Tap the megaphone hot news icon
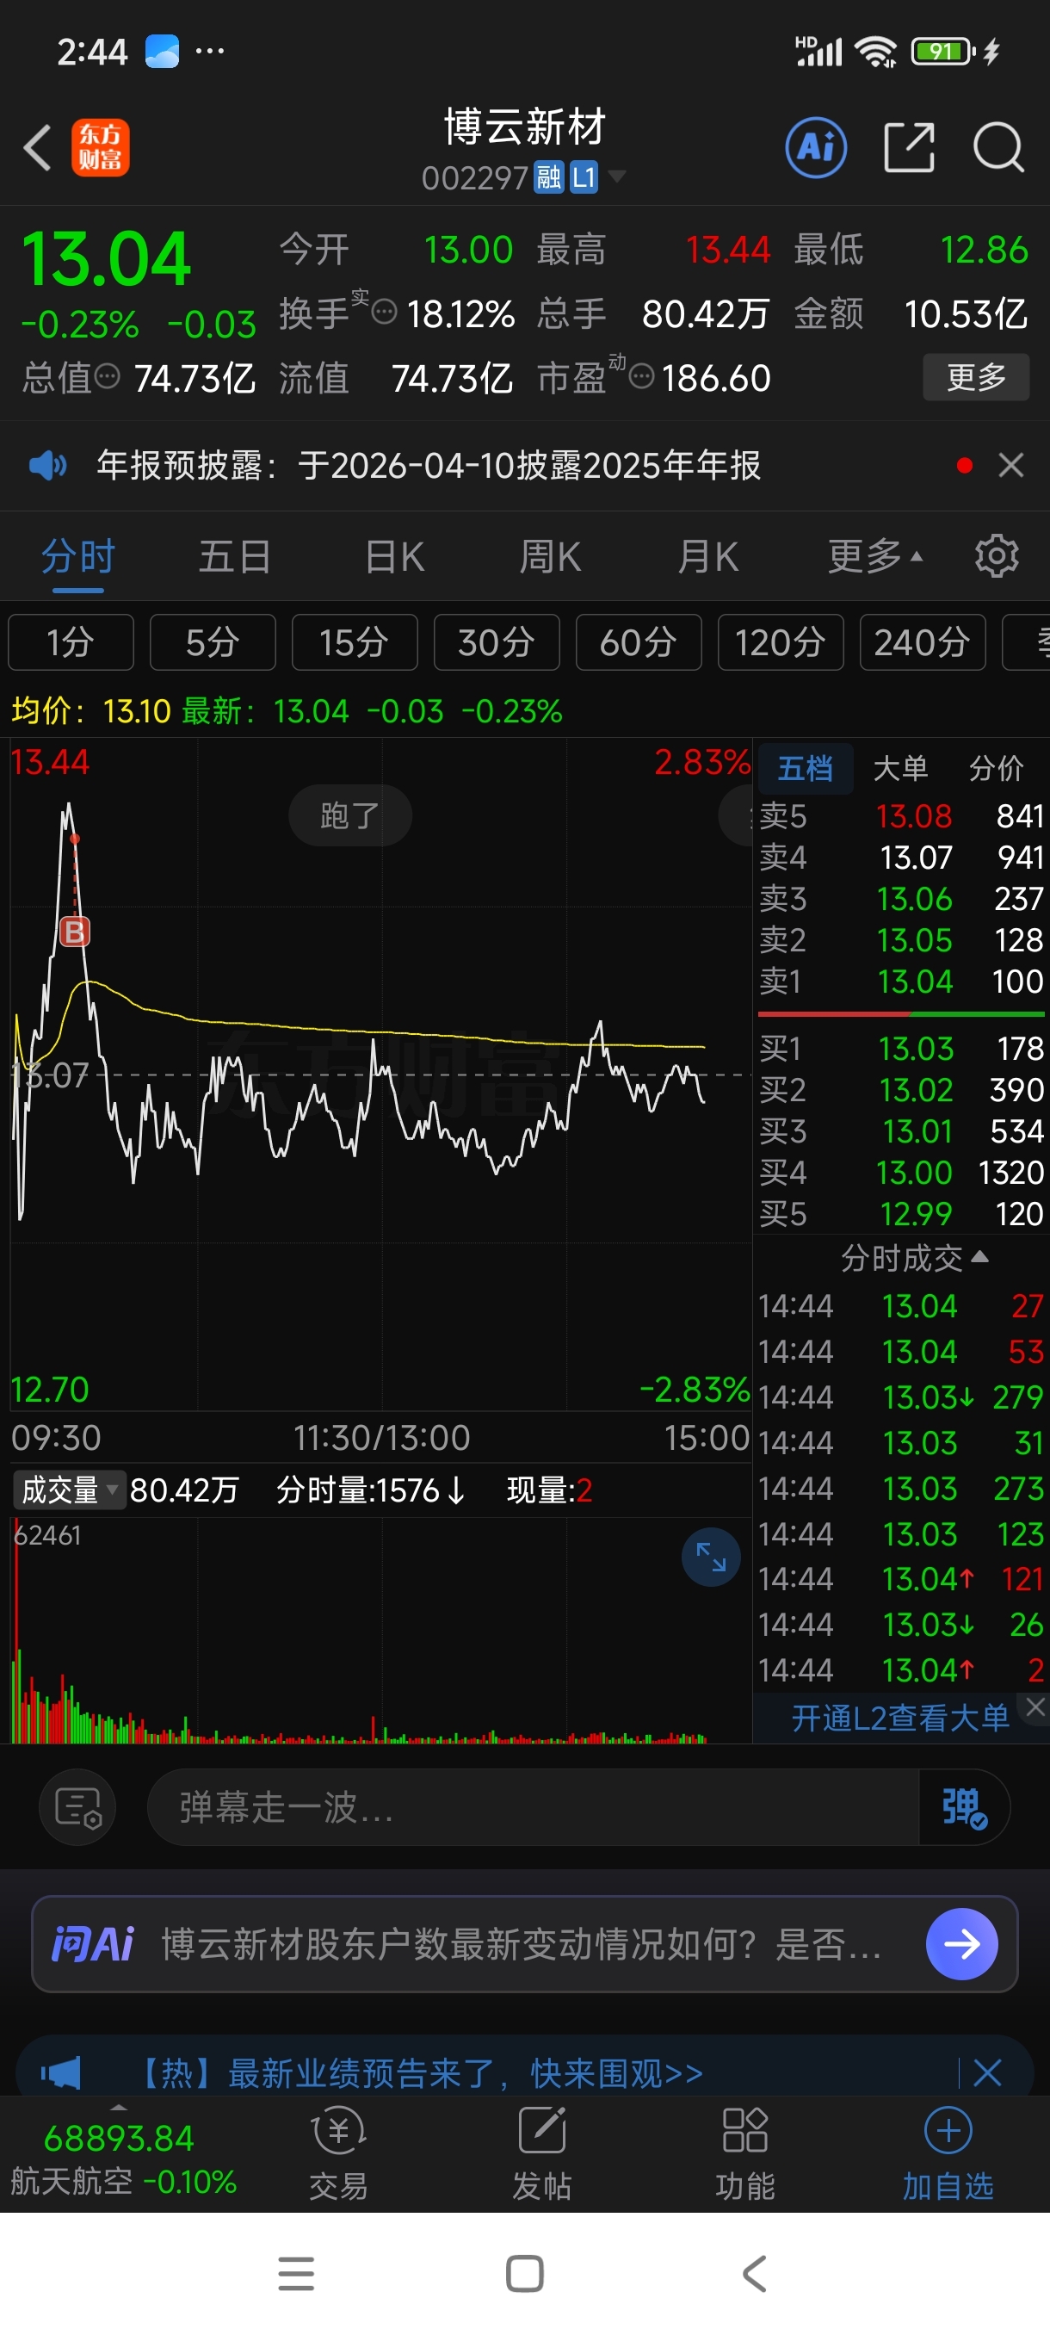 click(61, 2072)
